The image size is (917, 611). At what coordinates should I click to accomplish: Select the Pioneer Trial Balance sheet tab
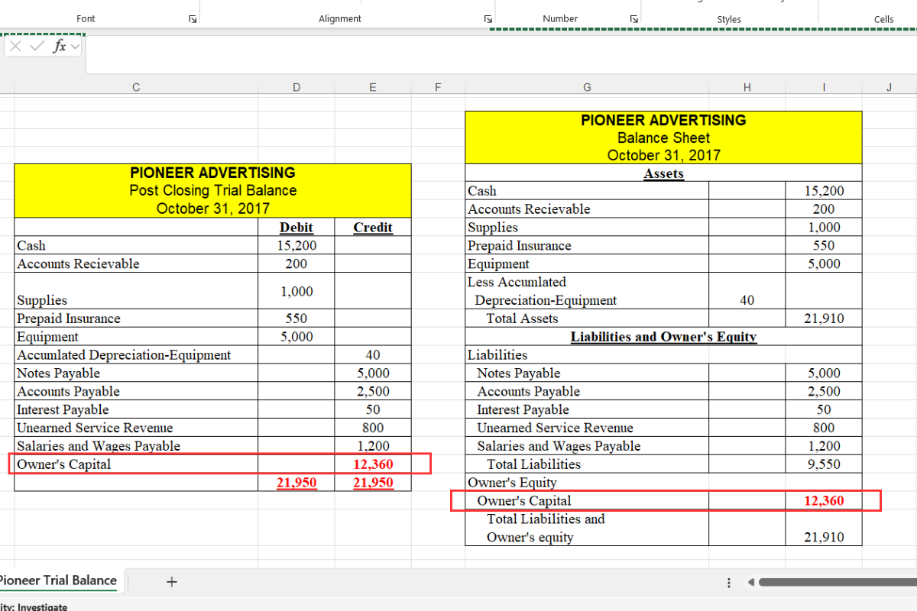(58, 580)
